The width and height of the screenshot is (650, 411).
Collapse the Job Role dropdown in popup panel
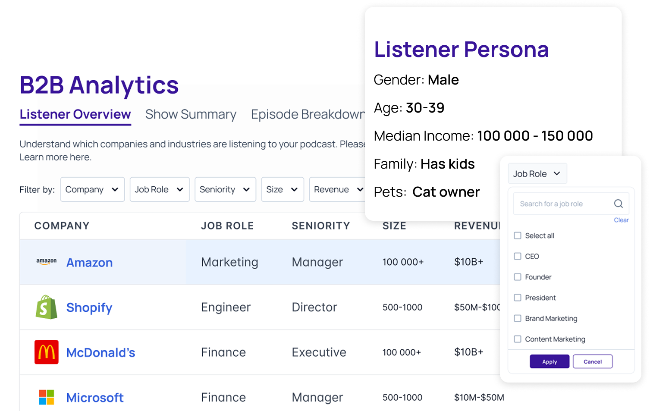click(x=537, y=174)
